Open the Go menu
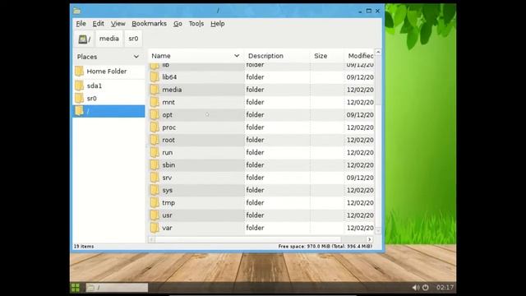The image size is (526, 296). click(x=178, y=24)
